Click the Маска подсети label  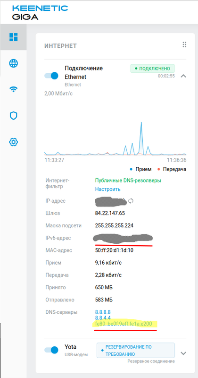63,226
